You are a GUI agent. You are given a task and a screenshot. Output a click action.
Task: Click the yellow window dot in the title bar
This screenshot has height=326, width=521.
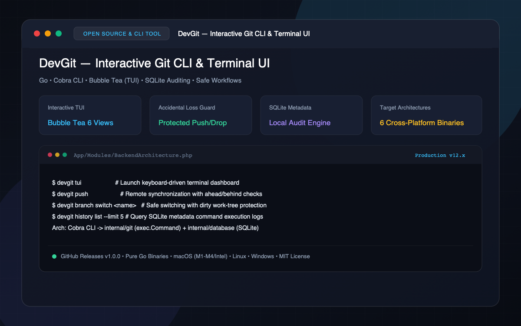48,33
